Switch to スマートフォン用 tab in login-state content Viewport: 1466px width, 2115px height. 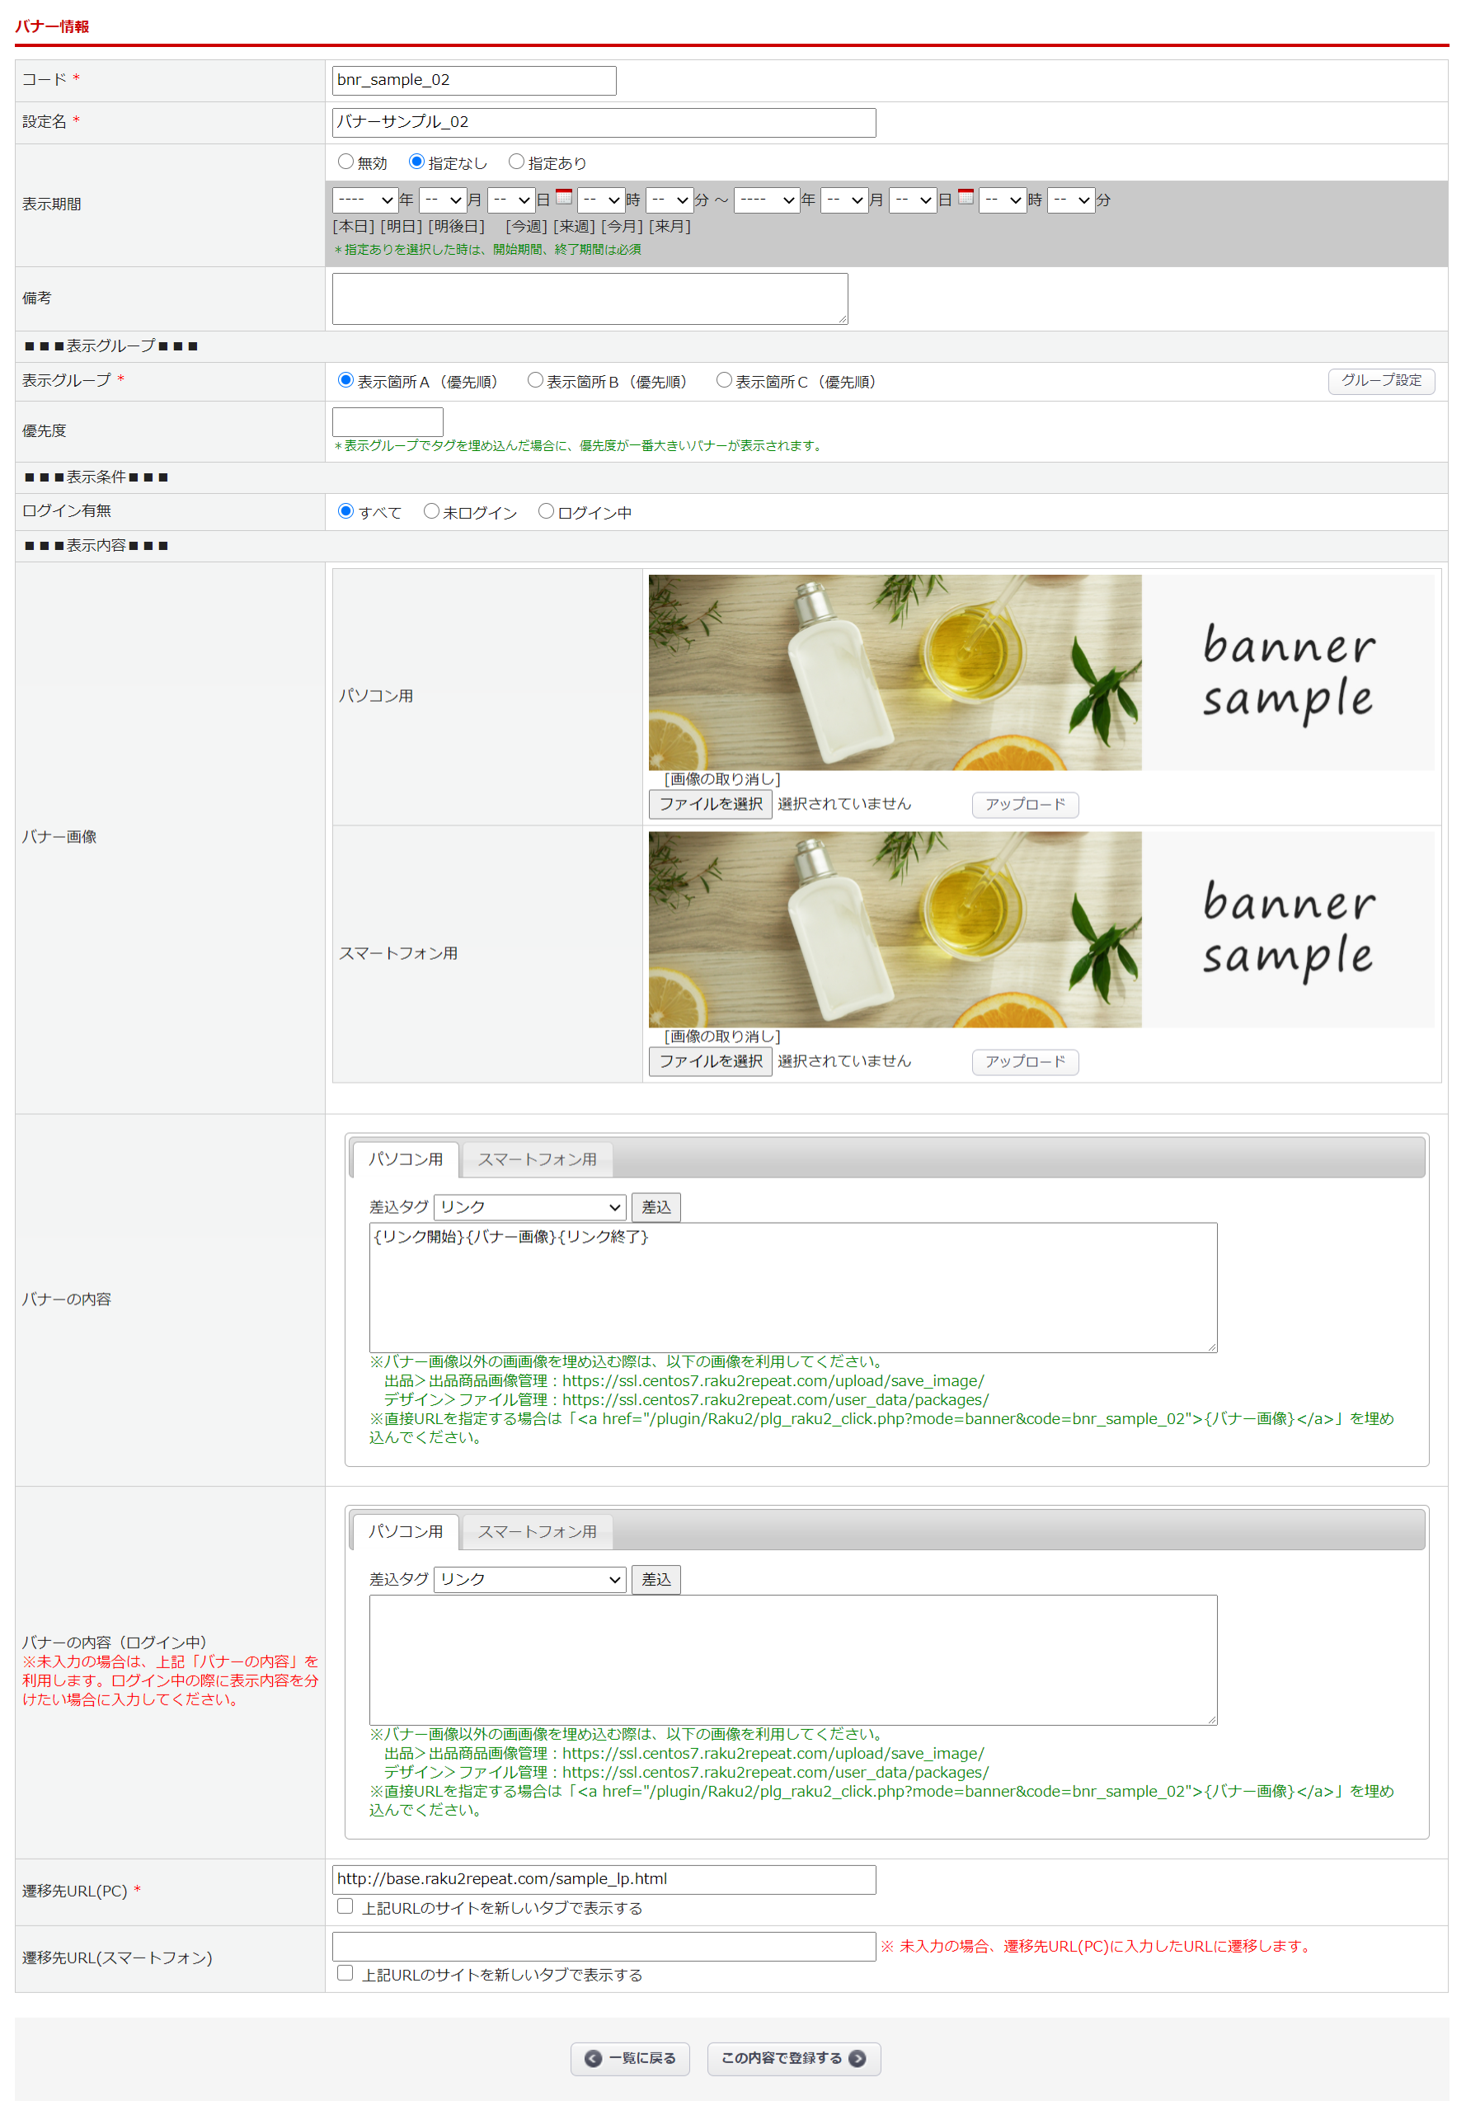point(537,1532)
